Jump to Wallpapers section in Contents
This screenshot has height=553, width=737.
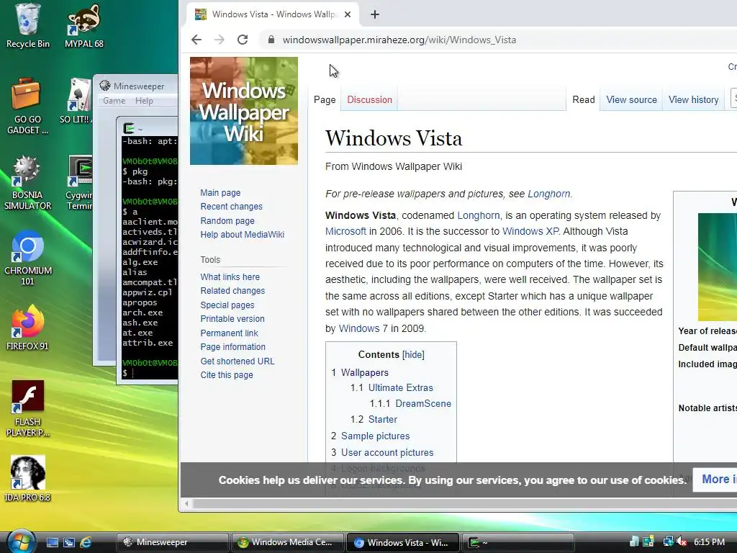(x=365, y=372)
